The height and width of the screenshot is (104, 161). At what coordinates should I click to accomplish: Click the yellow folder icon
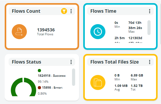tap(98, 82)
